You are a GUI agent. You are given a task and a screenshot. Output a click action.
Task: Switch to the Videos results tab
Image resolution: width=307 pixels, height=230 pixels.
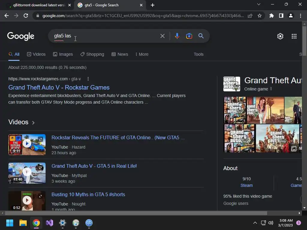click(36, 54)
